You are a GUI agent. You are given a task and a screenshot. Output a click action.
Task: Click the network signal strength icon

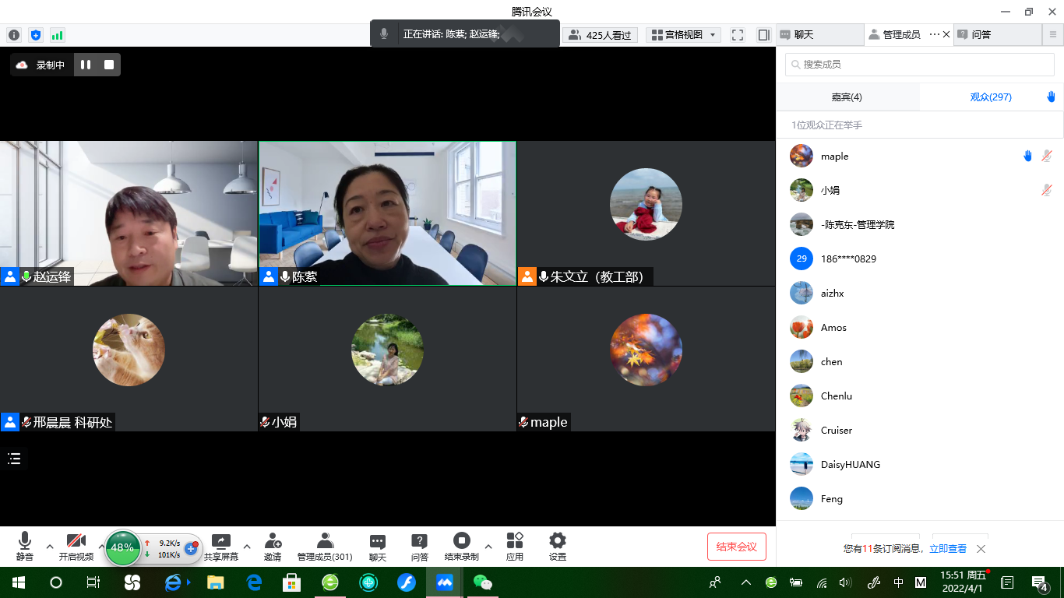tap(58, 35)
